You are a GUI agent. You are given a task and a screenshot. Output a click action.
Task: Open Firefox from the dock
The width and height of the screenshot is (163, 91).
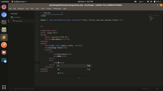point(4,7)
